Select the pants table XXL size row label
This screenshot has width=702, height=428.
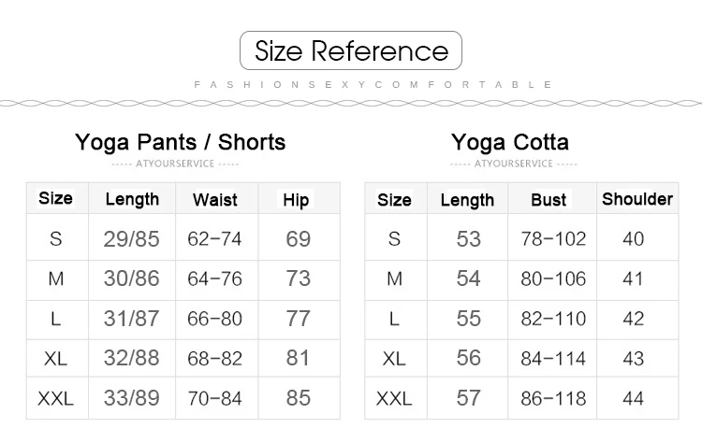[56, 398]
